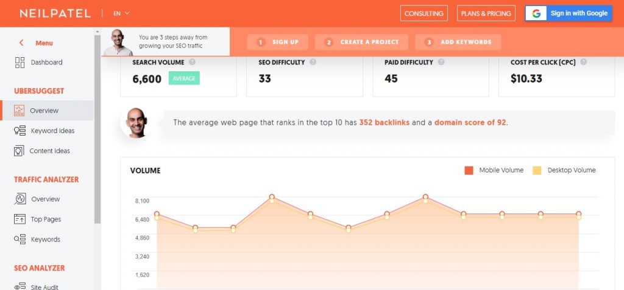Click the SEO ANALYZER section heading

[x=40, y=268]
